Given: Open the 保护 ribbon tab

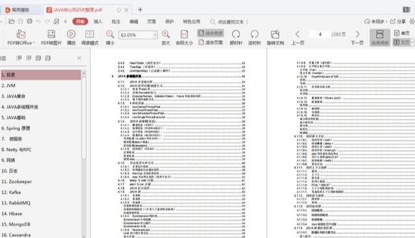Looking at the screenshot, I should (169, 21).
